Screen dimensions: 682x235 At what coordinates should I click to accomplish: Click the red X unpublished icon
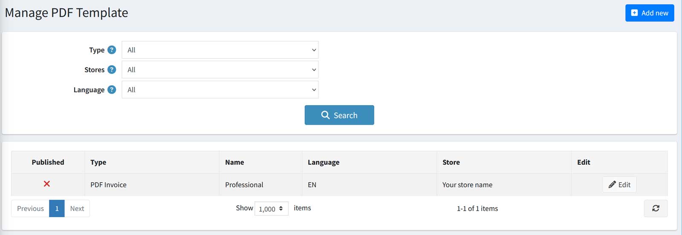(x=47, y=183)
